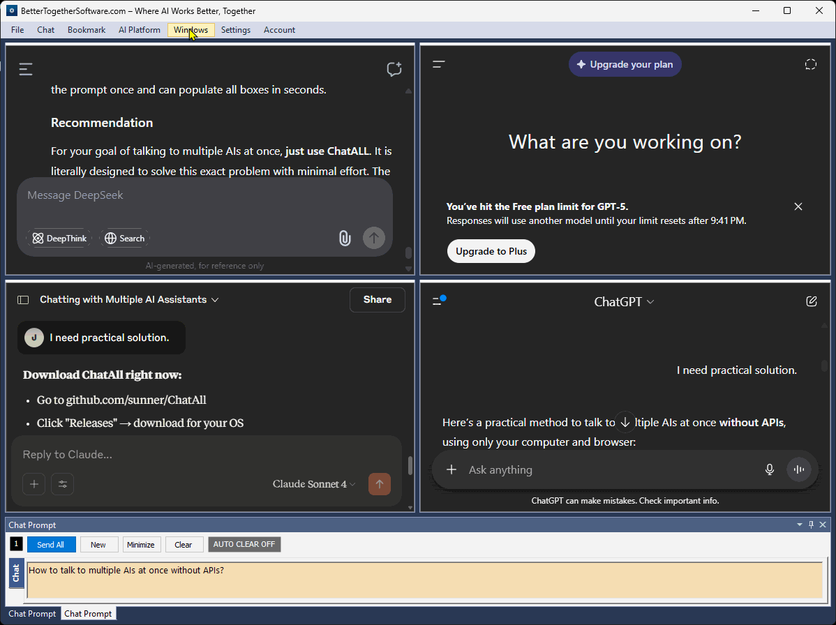
Task: Click Claude send message arrow button
Action: (x=380, y=484)
